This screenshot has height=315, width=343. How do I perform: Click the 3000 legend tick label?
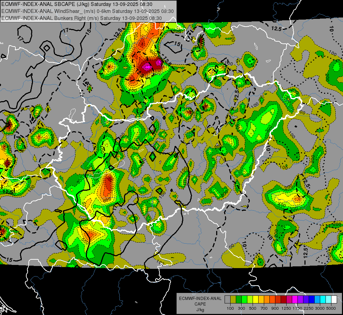(320, 308)
